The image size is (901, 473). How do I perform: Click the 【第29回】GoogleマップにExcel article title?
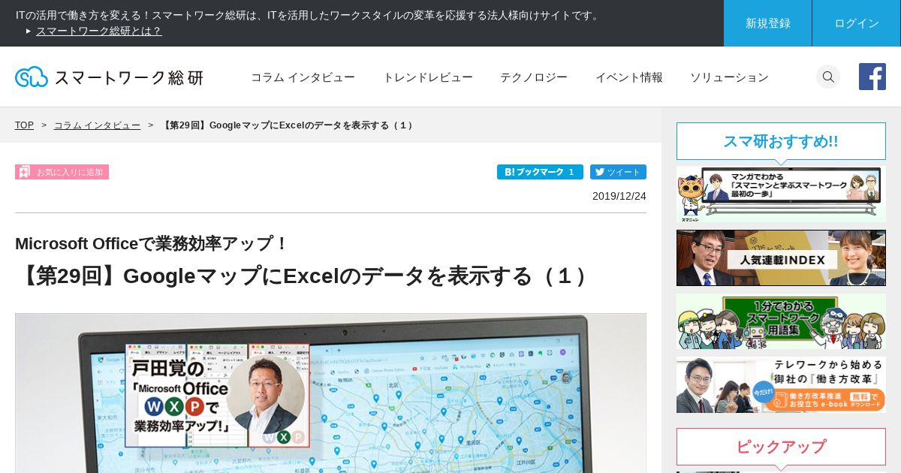(305, 276)
